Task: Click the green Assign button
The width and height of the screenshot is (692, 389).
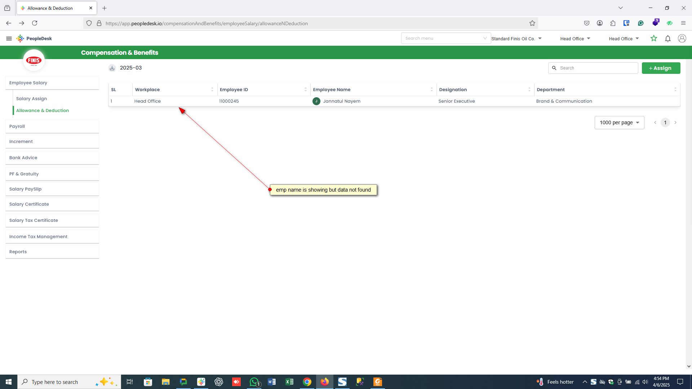Action: 661,68
